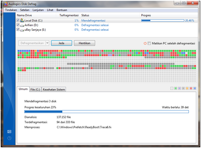Click Defragmentasi selesai status for uBay Sanjaya
201x148 pixels.
click(x=95, y=30)
